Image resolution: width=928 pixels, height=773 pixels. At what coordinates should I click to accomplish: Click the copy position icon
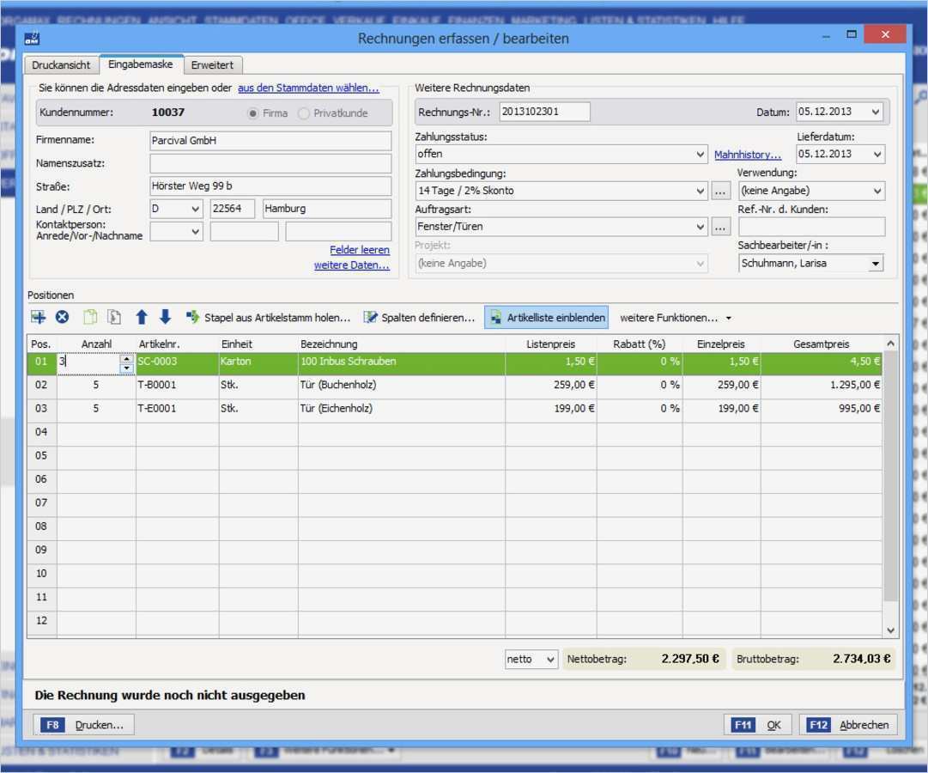pyautogui.click(x=88, y=318)
